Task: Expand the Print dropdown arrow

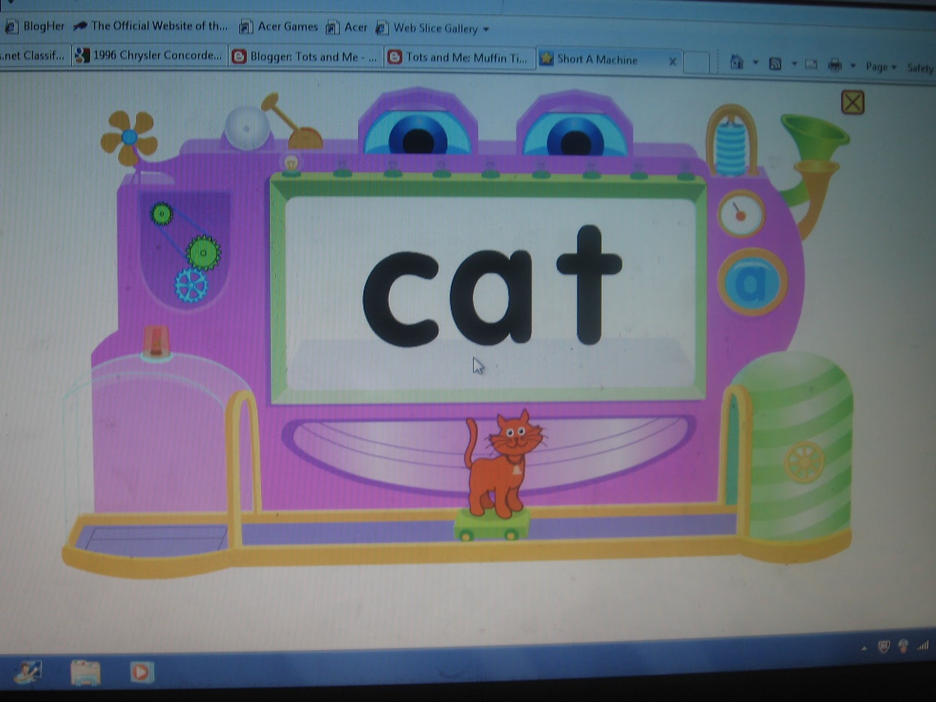Action: (x=853, y=66)
